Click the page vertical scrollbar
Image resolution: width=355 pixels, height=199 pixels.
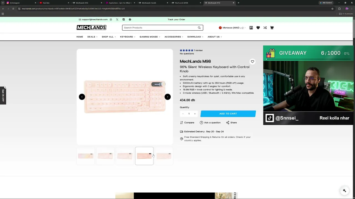coord(354,28)
